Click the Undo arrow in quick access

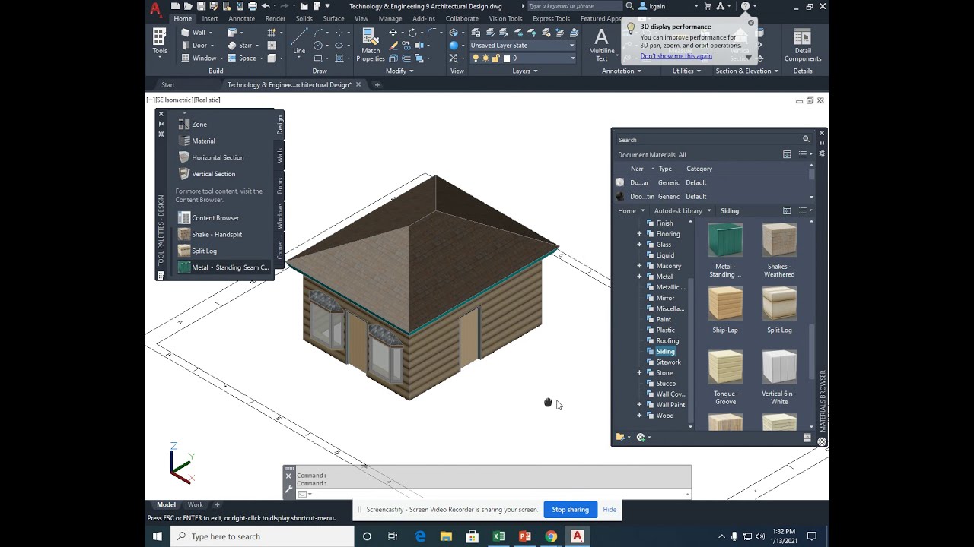(x=265, y=6)
